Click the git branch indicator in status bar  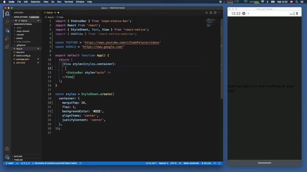10,163
